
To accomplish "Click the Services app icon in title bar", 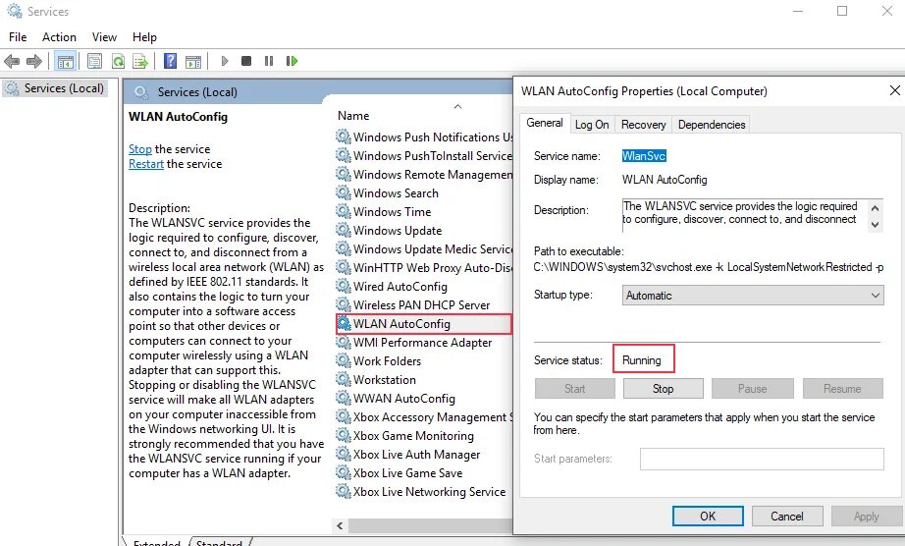I will point(15,11).
